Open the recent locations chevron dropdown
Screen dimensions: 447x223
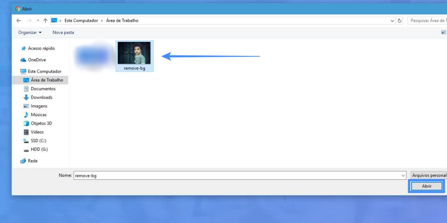tap(38, 21)
